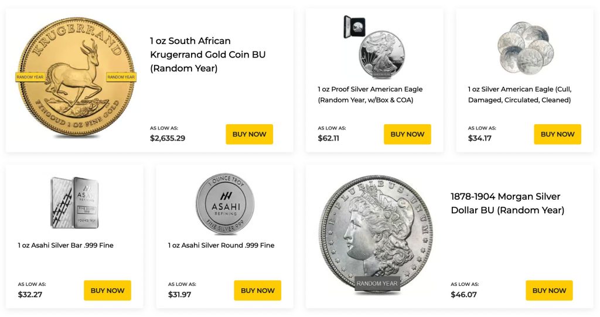Click the cull Silver Eagle coins pile image

click(525, 48)
